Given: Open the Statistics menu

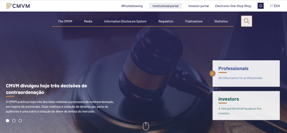Looking at the screenshot, I should tap(221, 21).
